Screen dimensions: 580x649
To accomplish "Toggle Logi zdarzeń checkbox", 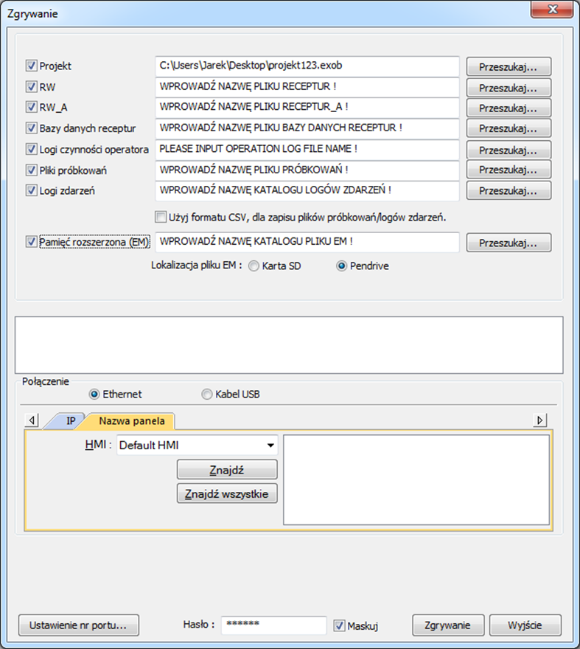I will [32, 190].
